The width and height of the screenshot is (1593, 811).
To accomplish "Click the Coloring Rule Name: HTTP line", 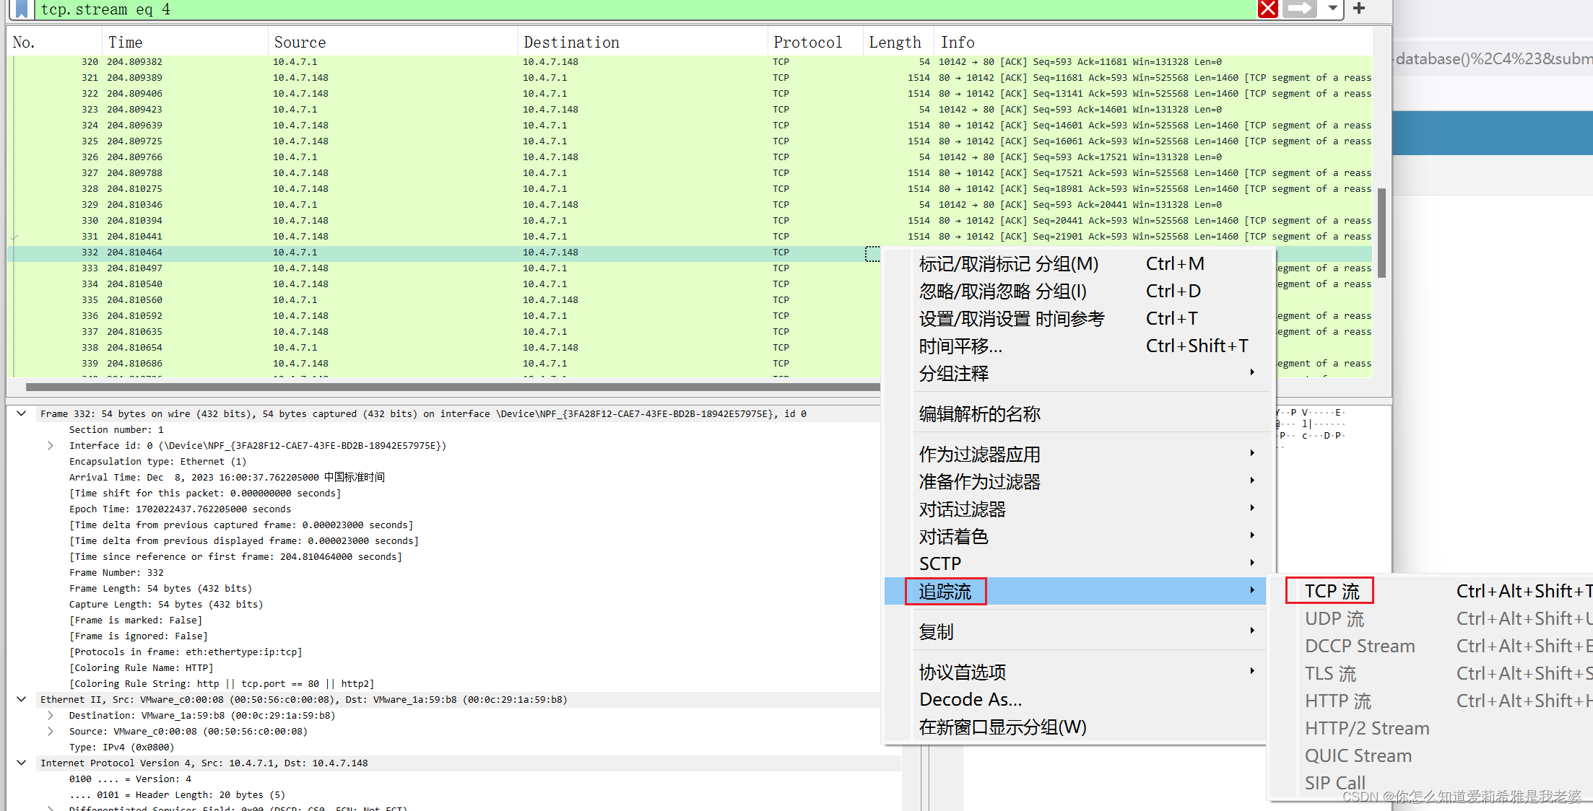I will coord(141,668).
